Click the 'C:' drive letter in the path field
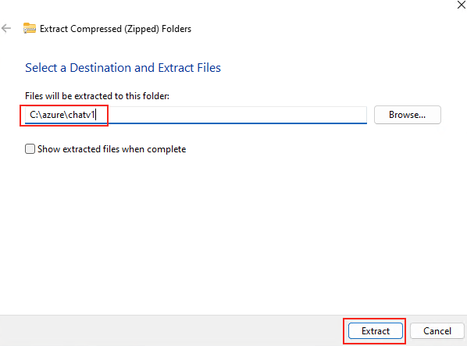The height and width of the screenshot is (346, 467). (x=34, y=115)
